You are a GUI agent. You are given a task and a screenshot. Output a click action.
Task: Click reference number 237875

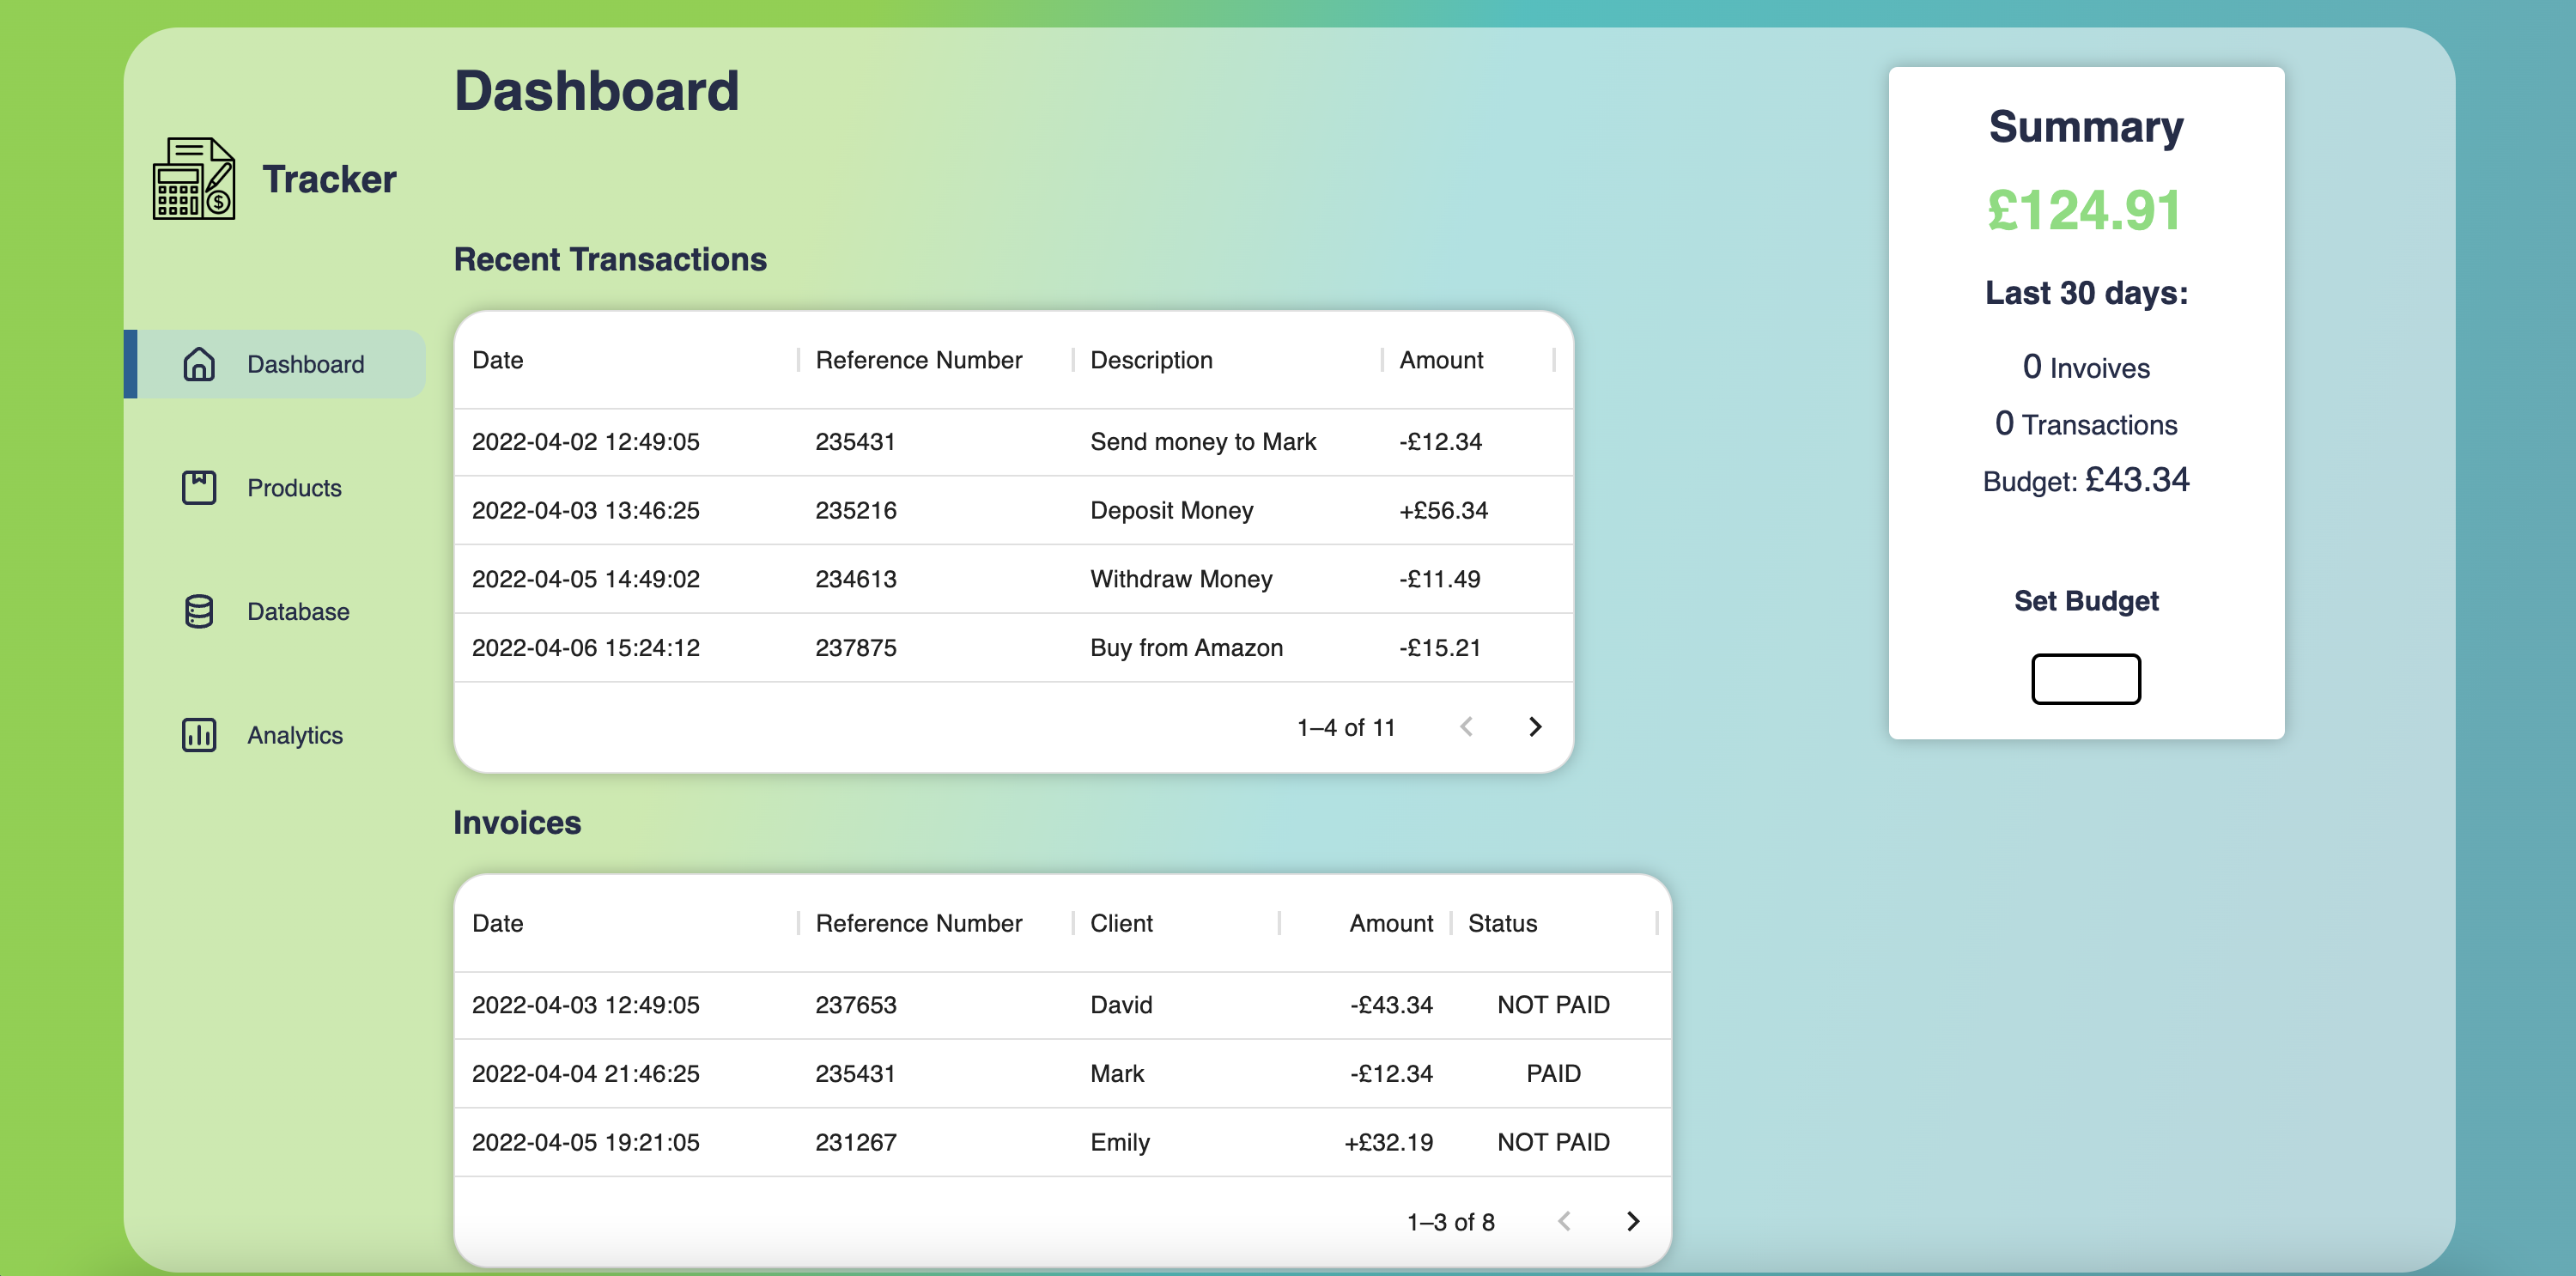[x=855, y=648]
